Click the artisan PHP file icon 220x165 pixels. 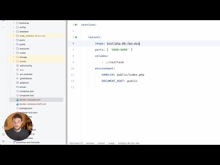pos(17,87)
